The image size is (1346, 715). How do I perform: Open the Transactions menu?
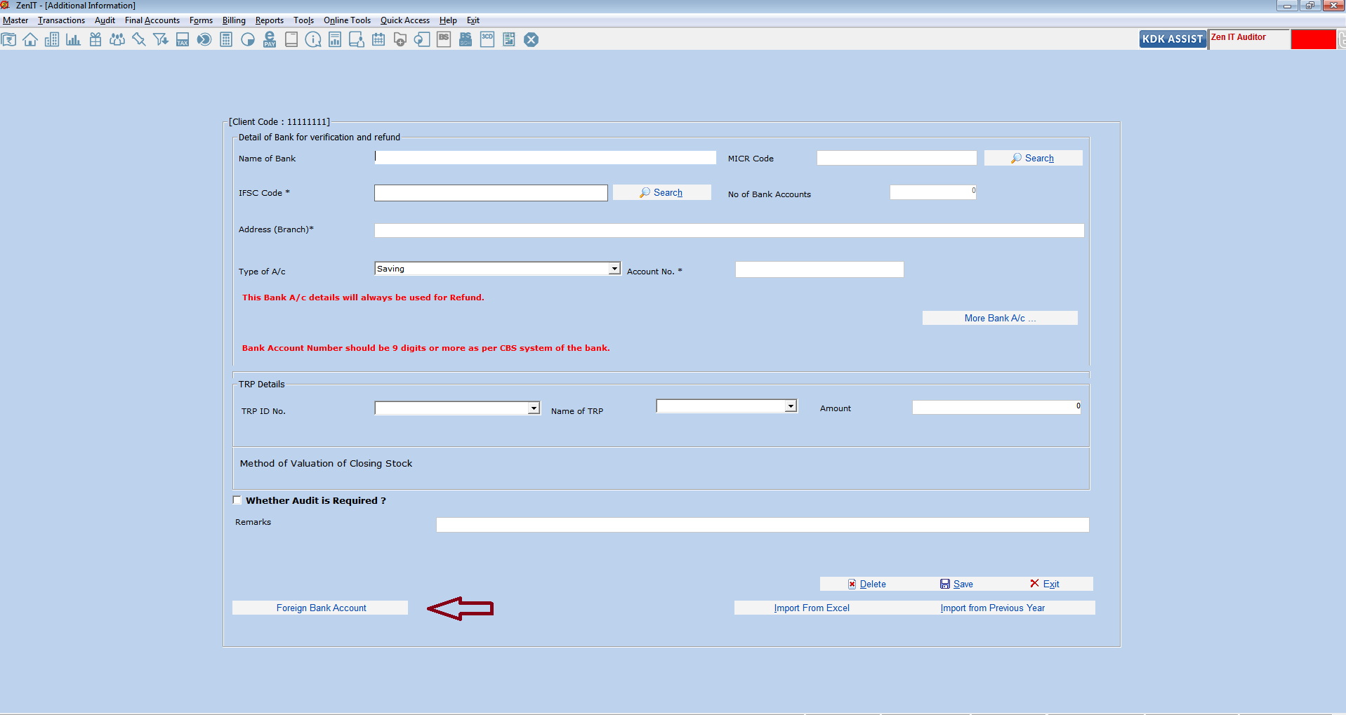click(x=61, y=20)
